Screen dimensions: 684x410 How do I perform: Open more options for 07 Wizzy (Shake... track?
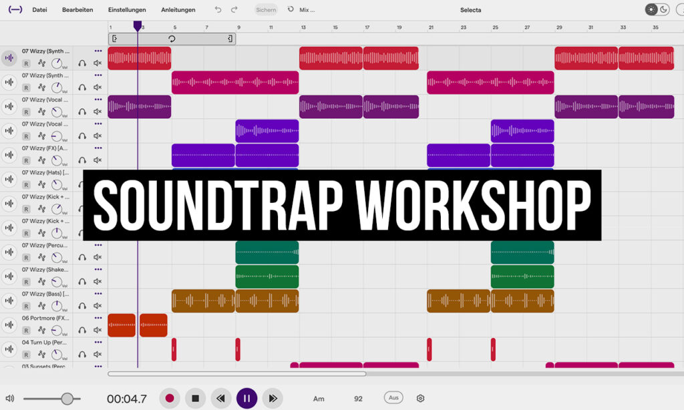[x=98, y=270]
